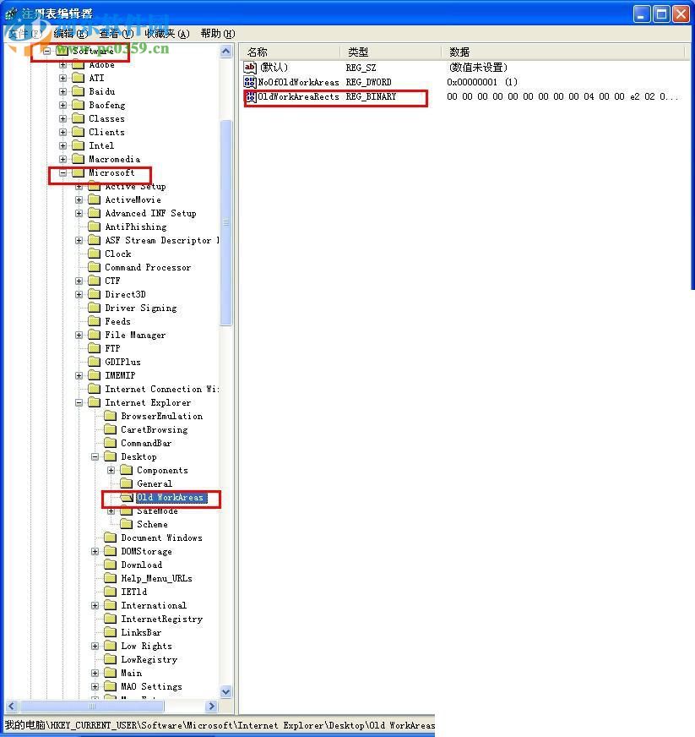Click the Feeds folder icon
This screenshot has width=695, height=737.
(x=95, y=321)
